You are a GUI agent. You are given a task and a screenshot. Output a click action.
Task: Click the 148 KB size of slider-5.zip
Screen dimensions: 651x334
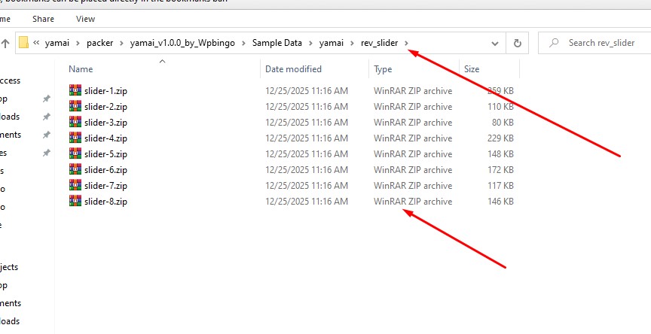tap(501, 153)
